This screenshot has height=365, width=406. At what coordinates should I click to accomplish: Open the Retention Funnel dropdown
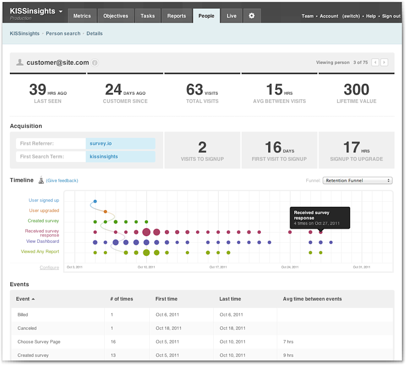coord(357,180)
